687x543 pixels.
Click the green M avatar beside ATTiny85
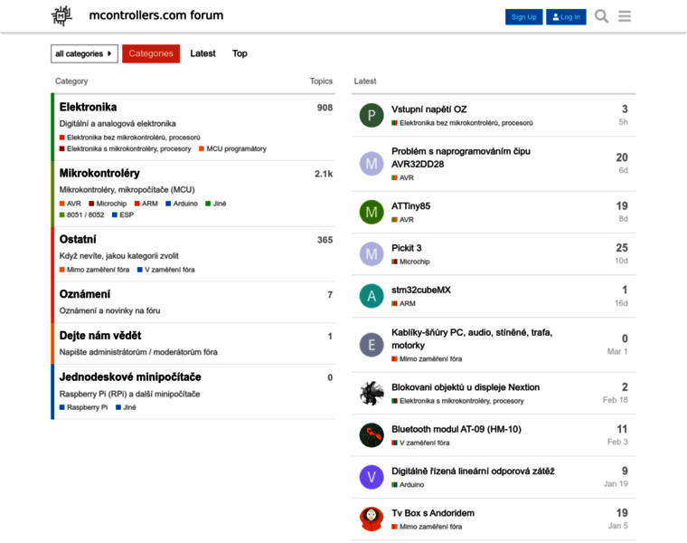click(372, 212)
